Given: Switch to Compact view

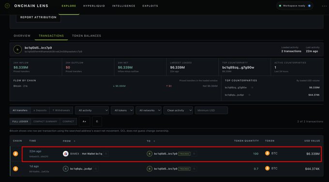Looking at the screenshot, I should pos(68,121).
